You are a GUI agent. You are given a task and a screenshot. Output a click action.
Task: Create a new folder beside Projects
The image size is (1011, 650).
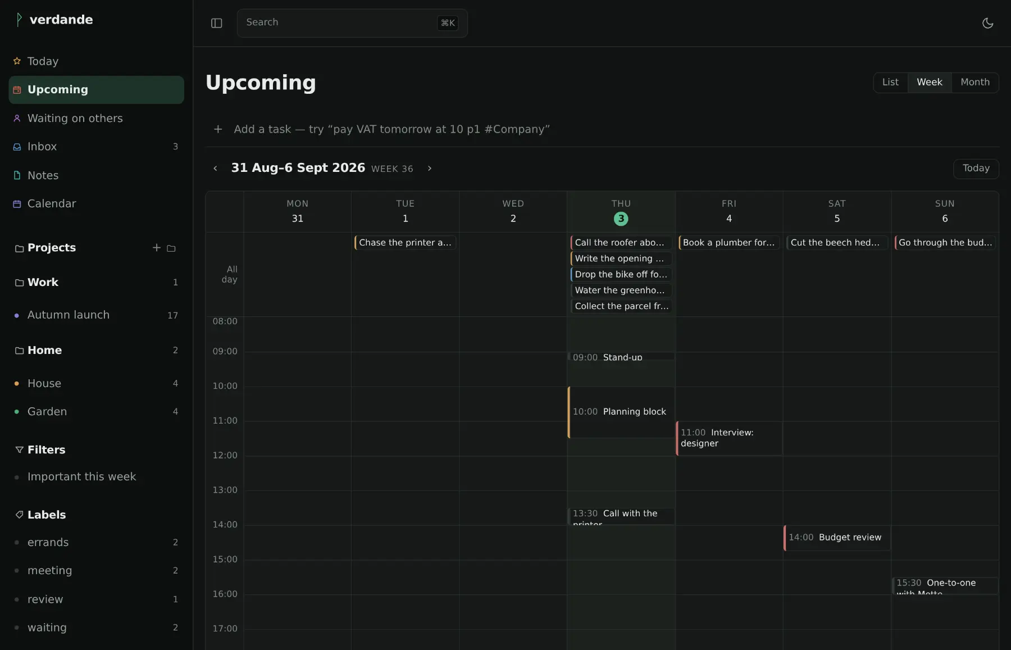(171, 248)
